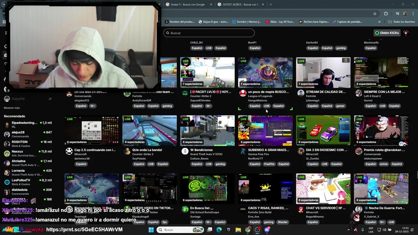The height and width of the screenshot is (235, 418).
Task: Open the un poco de maple stream thumbnail
Action: (x=265, y=72)
